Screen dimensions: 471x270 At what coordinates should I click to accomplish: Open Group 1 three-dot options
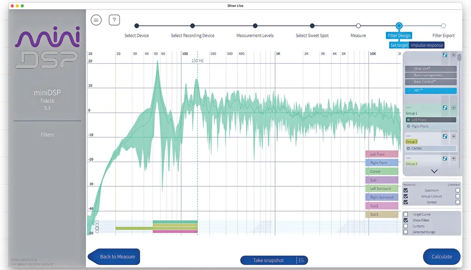click(409, 107)
